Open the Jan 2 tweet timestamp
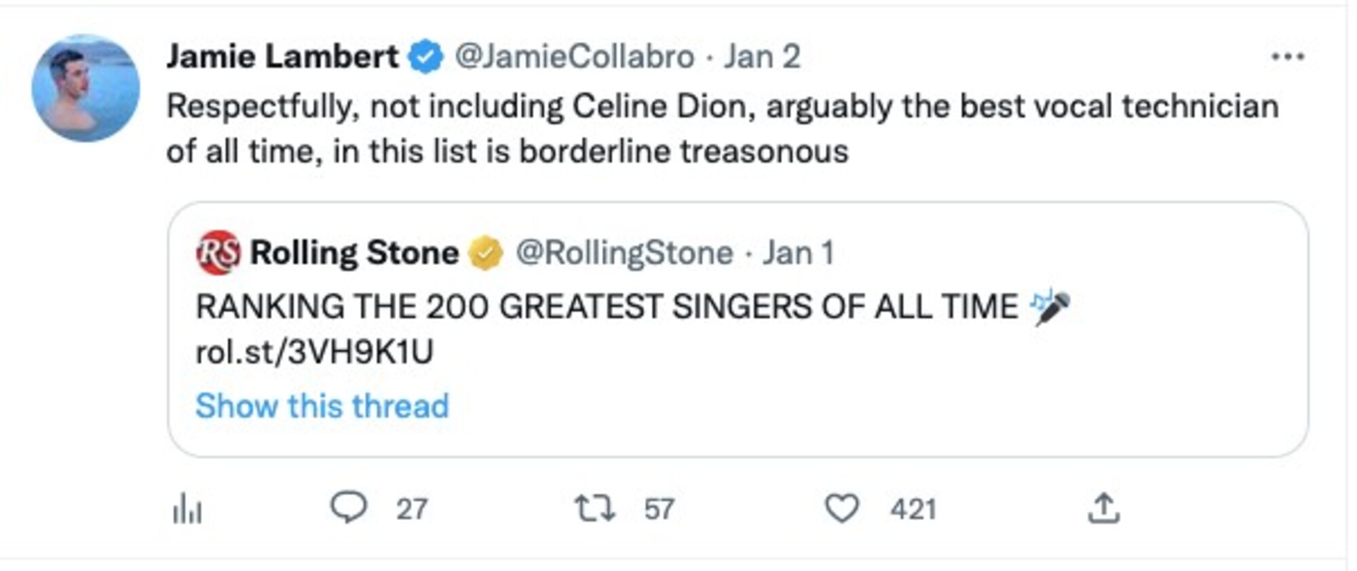This screenshot has width=1357, height=571. coord(761,57)
